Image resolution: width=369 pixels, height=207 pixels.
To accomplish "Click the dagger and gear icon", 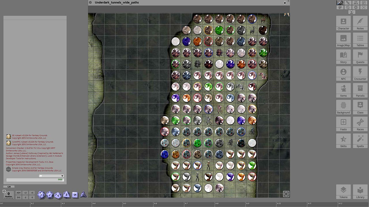I will [x=340, y=3].
